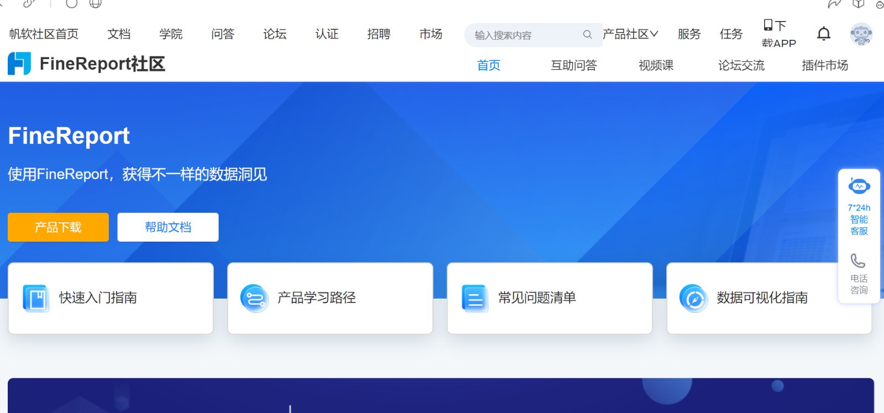
Task: Open the user avatar profile
Action: click(x=861, y=34)
